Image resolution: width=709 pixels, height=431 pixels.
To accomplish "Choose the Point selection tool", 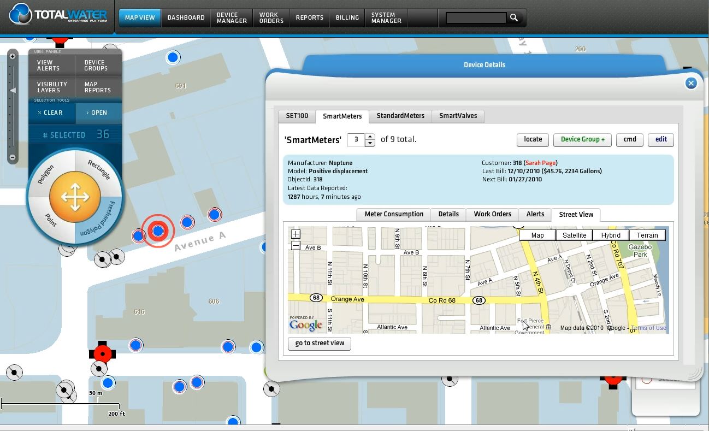I will click(51, 220).
